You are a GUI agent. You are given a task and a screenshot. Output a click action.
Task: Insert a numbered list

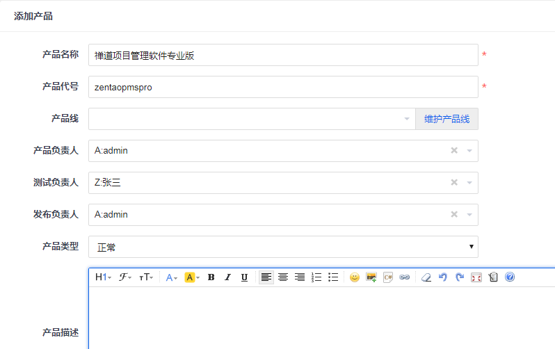click(x=316, y=277)
